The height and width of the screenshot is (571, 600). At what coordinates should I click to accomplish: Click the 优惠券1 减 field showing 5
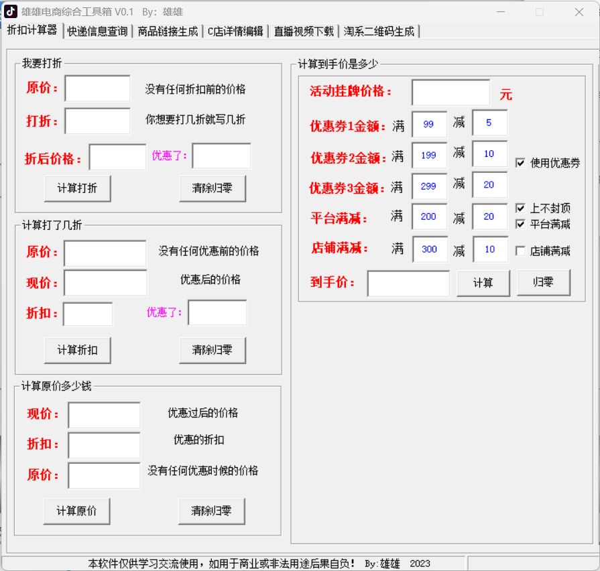(x=490, y=123)
